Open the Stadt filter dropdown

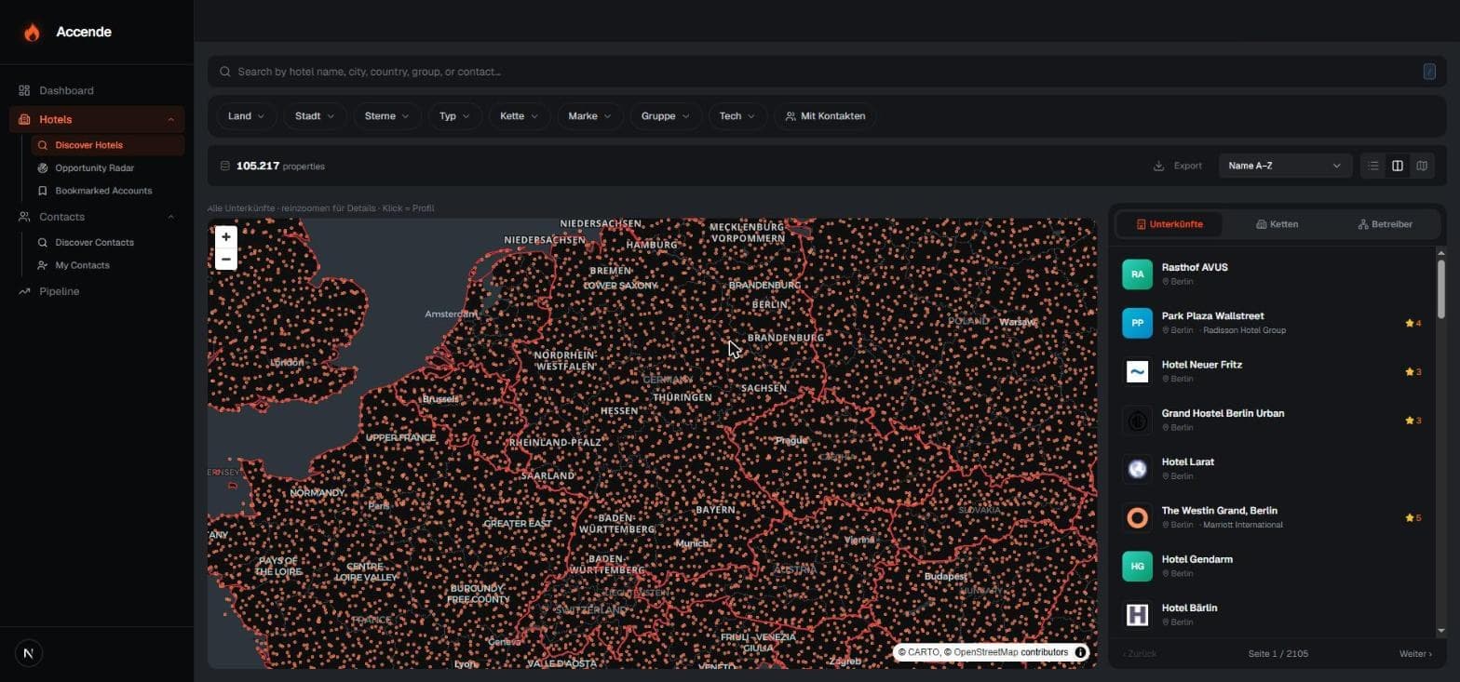[x=315, y=116]
